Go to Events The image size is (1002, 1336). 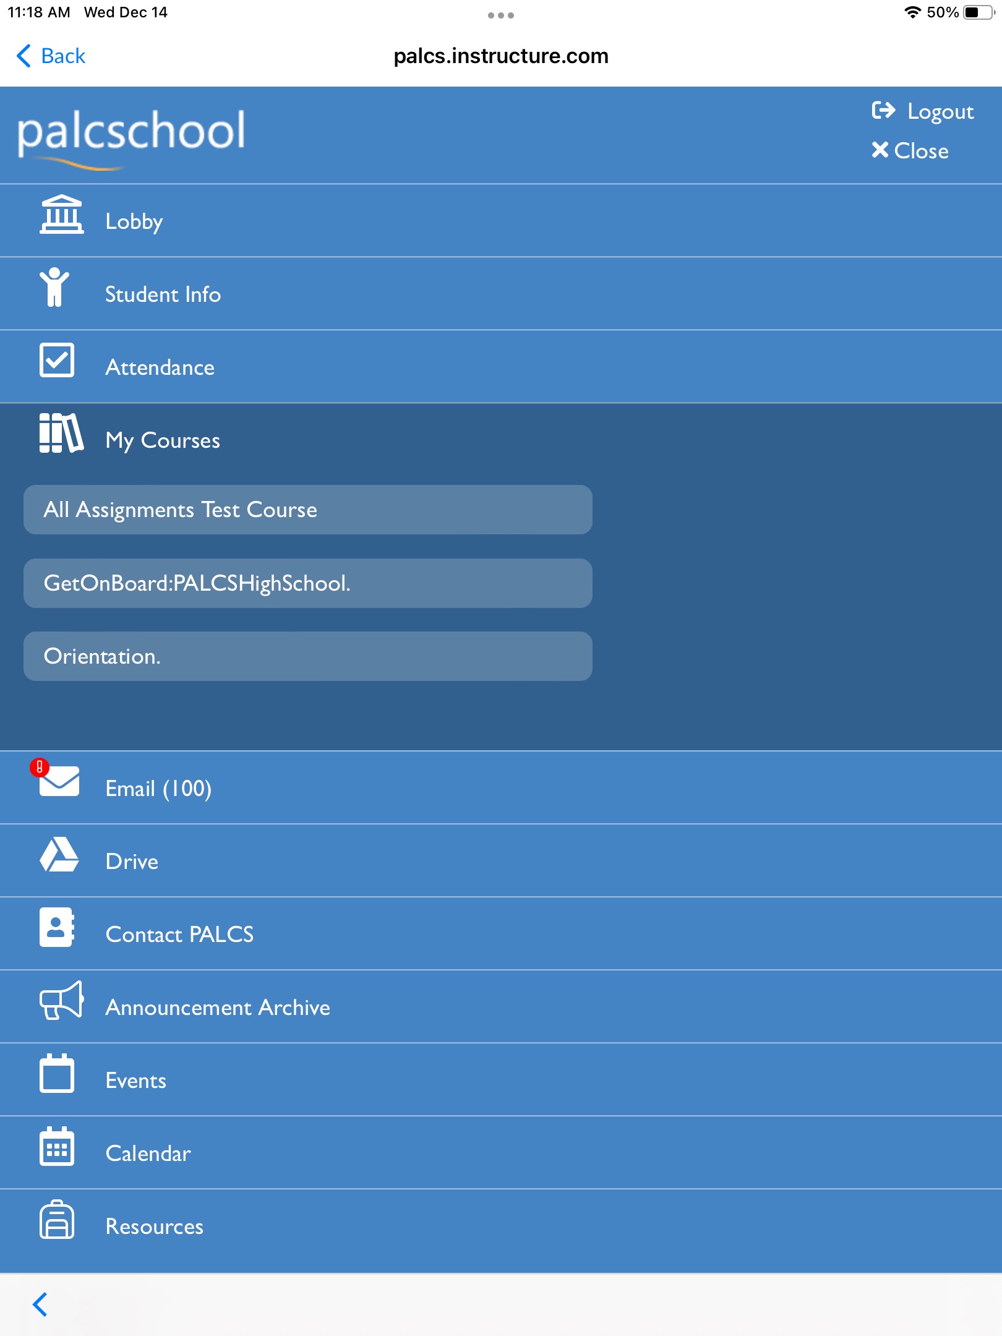point(501,1080)
